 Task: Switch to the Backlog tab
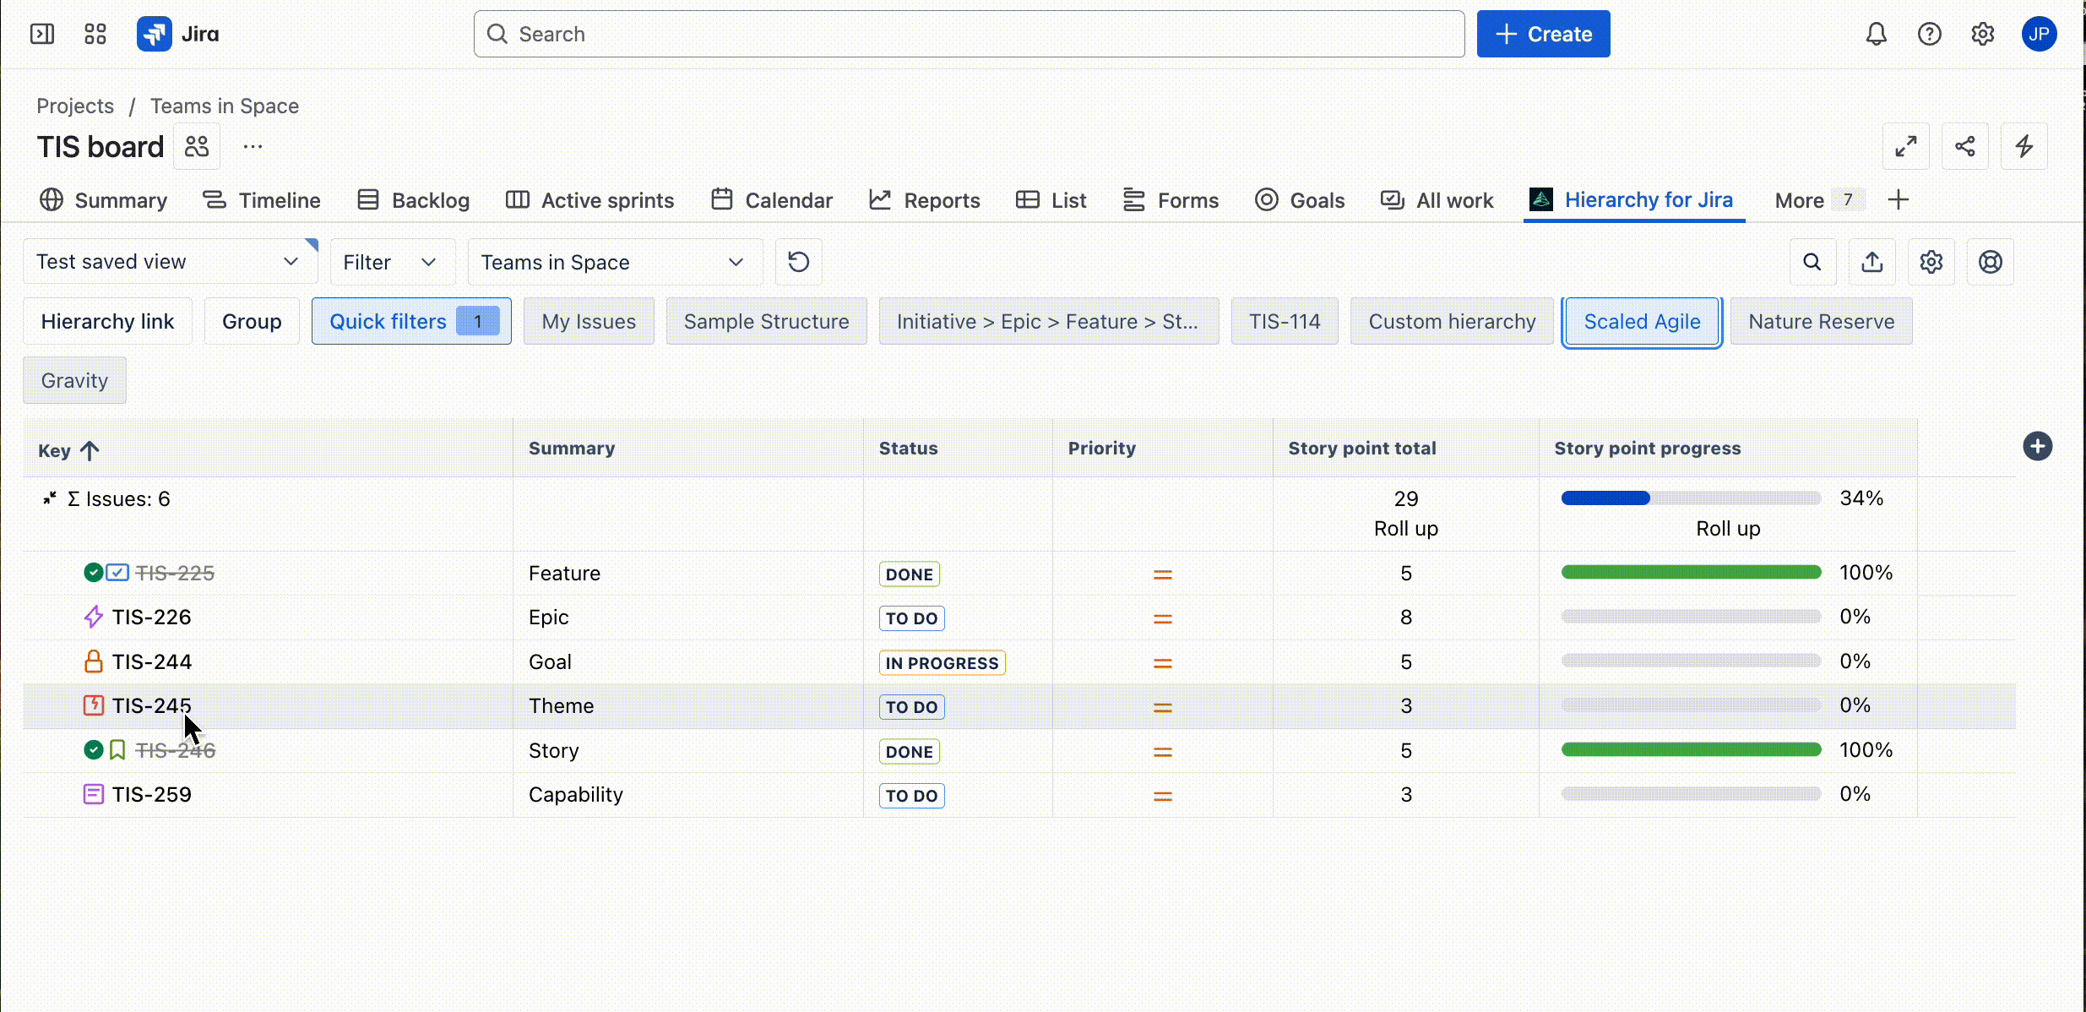413,200
